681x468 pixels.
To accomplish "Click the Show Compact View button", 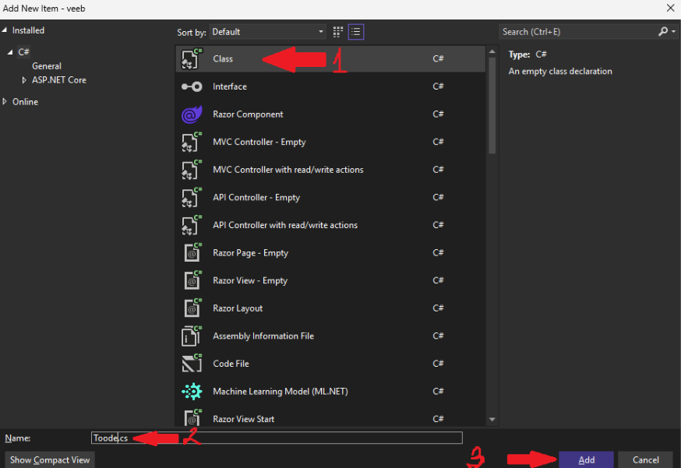I will point(50,459).
